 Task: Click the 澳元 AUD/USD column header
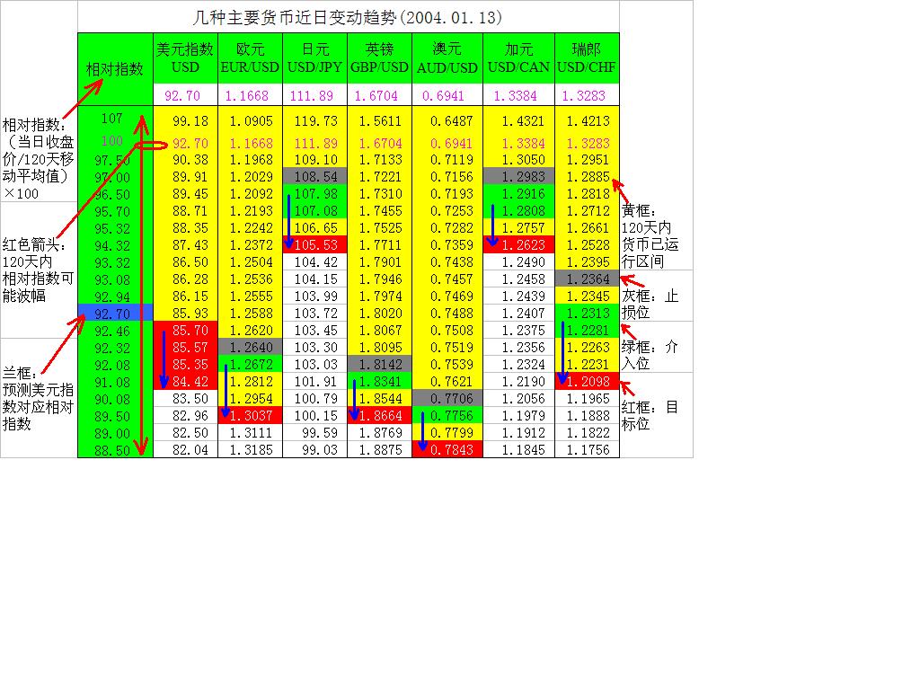click(446, 57)
